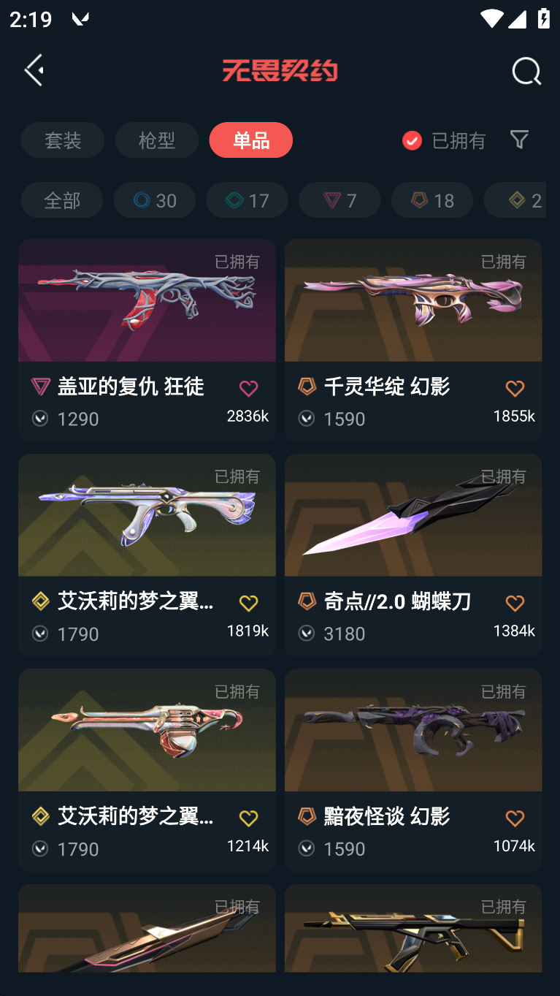Favorite 千灵华绽 幻影 with the heart icon

click(x=515, y=388)
